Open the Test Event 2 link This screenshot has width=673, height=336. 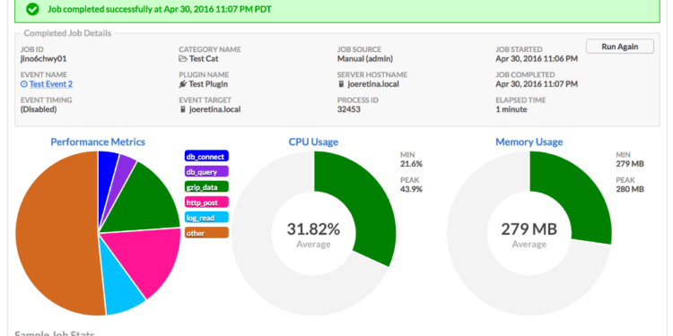(50, 84)
